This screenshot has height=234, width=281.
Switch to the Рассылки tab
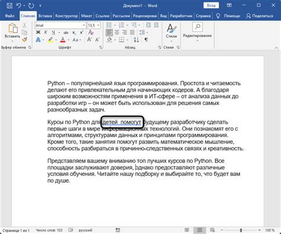point(121,16)
